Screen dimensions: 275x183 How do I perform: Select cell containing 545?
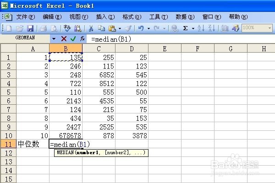click(132, 75)
